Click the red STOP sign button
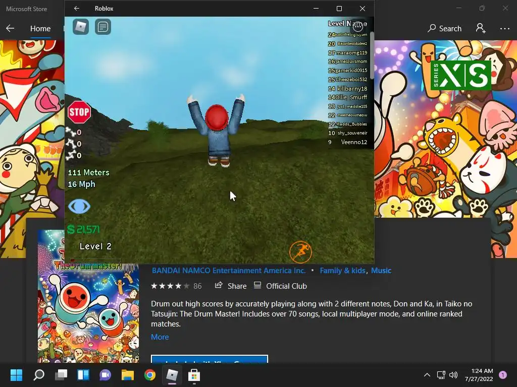Image resolution: width=517 pixels, height=387 pixels. click(79, 112)
